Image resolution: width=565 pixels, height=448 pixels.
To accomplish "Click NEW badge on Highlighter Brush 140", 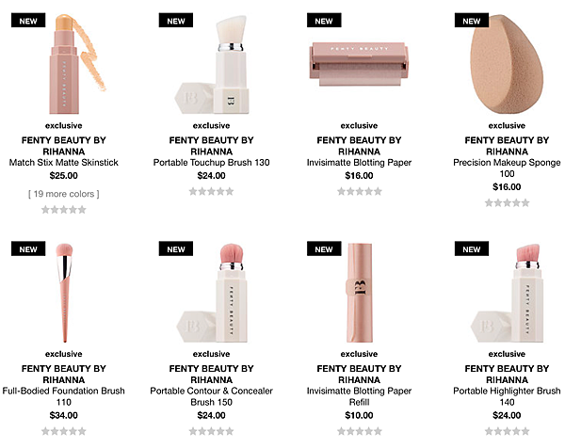I will (472, 248).
